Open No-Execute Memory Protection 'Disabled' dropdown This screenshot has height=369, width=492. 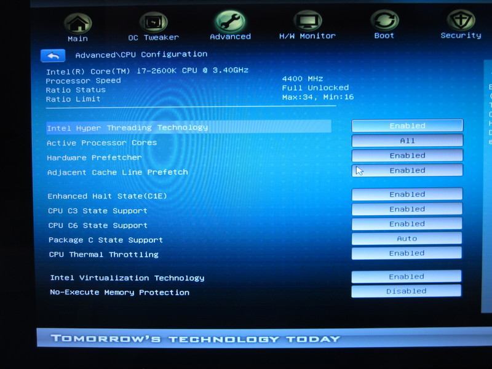407,291
